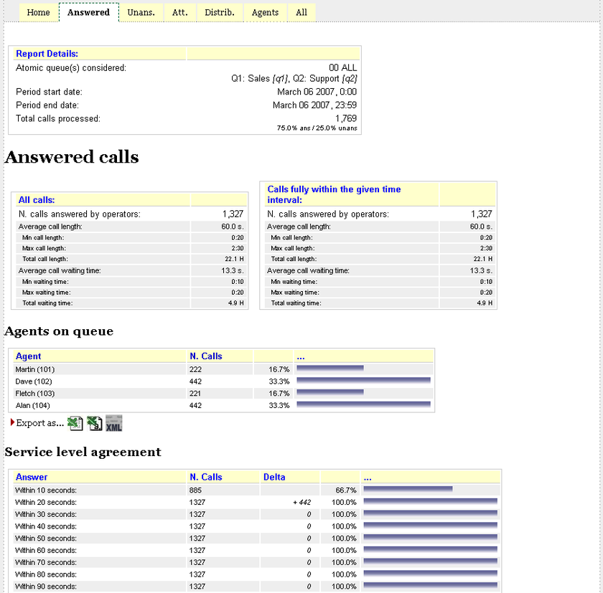Click the Report Details heading
The width and height of the screenshot is (603, 593).
[x=47, y=54]
